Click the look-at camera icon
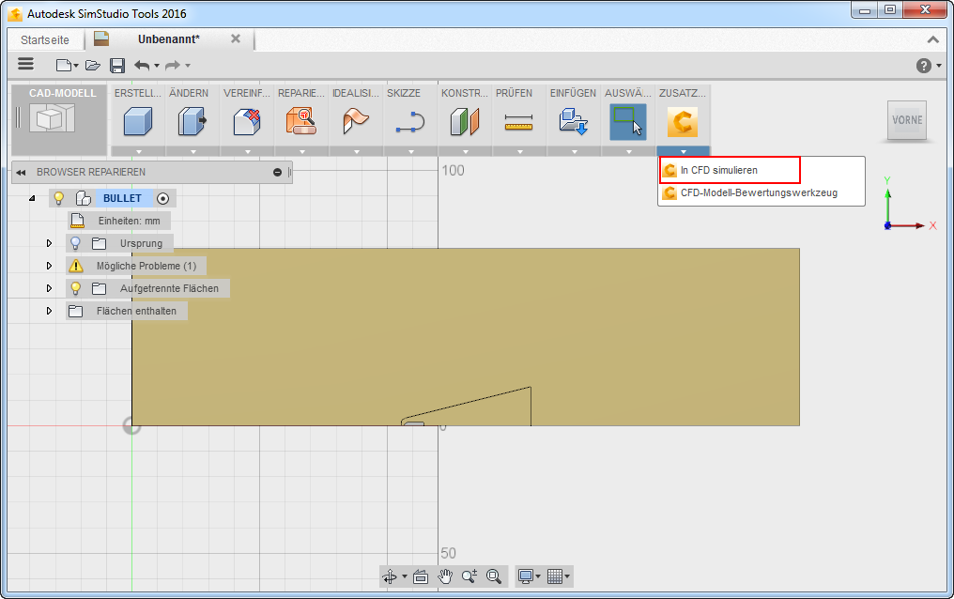Screen dimensions: 954x599 (421, 576)
